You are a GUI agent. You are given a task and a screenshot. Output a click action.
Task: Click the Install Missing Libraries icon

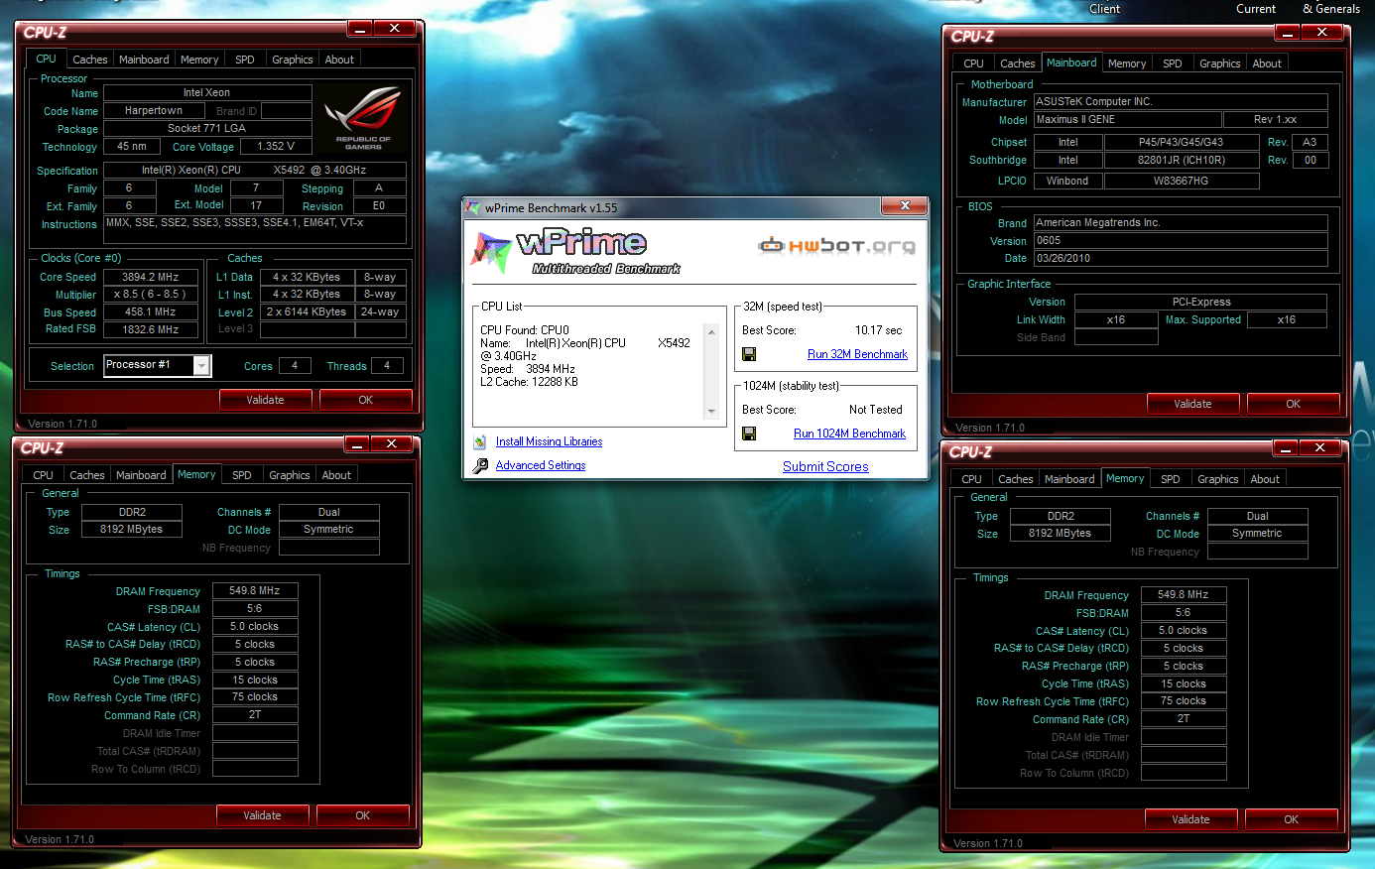point(480,441)
